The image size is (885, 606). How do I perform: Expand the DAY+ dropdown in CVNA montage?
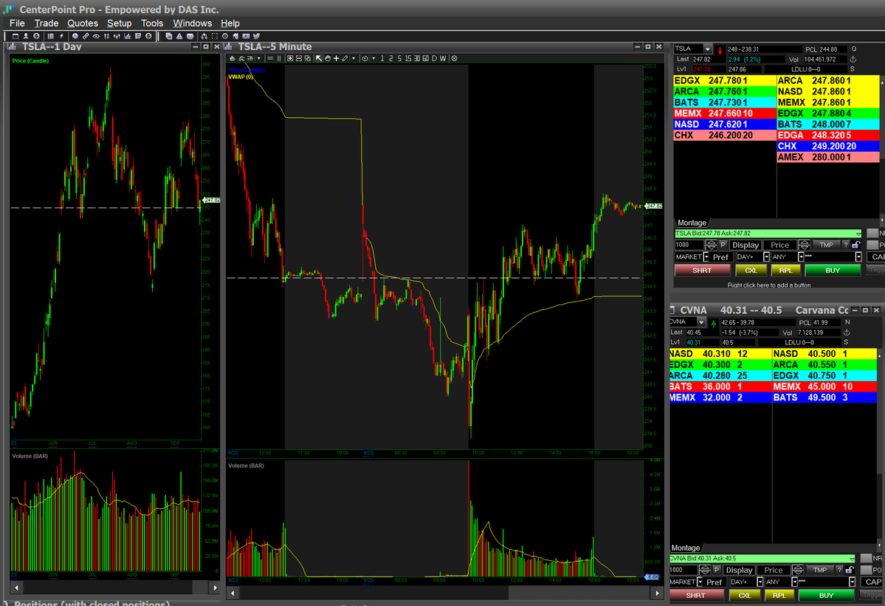coord(760,582)
